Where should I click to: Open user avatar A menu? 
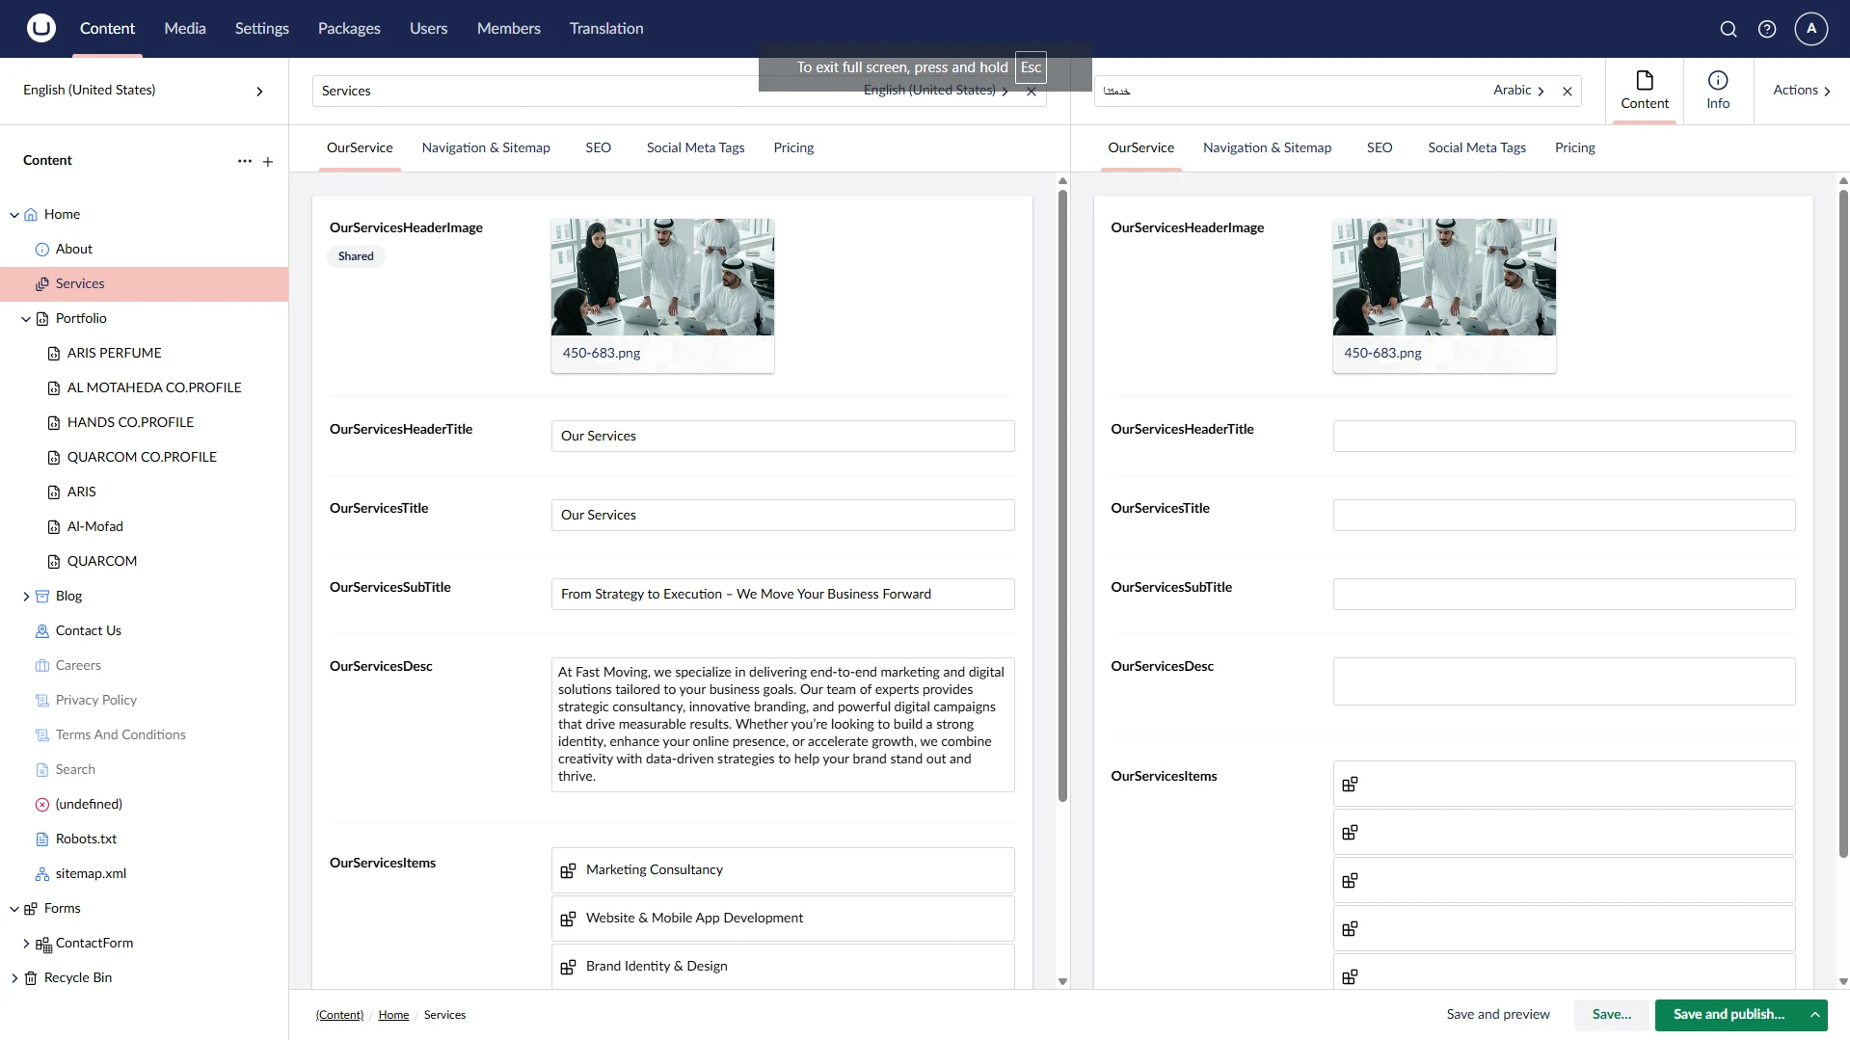pos(1811,29)
